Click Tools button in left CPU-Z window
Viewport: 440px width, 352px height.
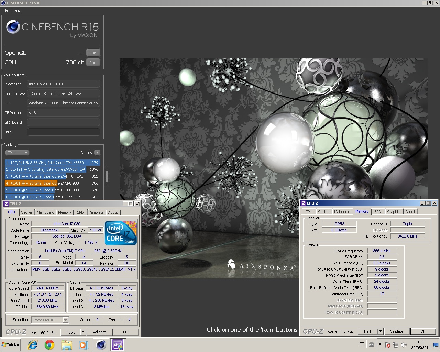click(70, 332)
